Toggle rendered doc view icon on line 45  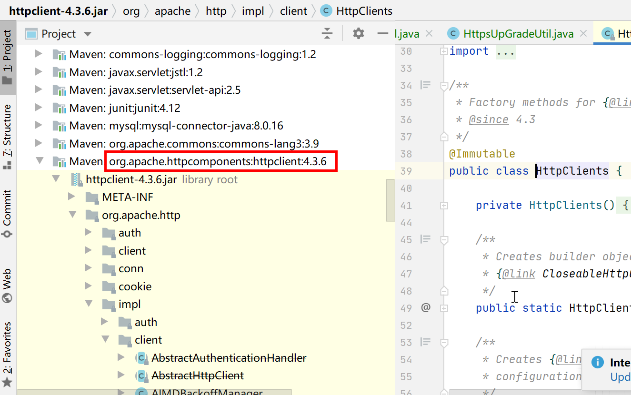point(425,239)
